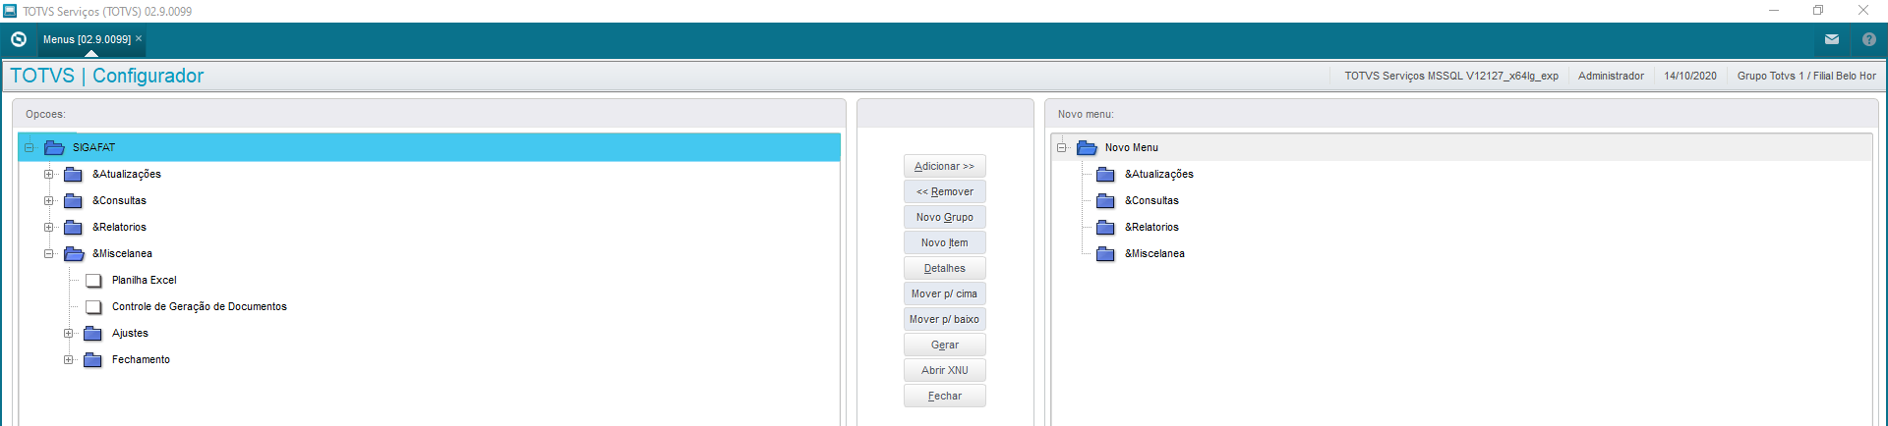Click the app icon in the title bar
The height and width of the screenshot is (426, 1888).
[x=10, y=11]
